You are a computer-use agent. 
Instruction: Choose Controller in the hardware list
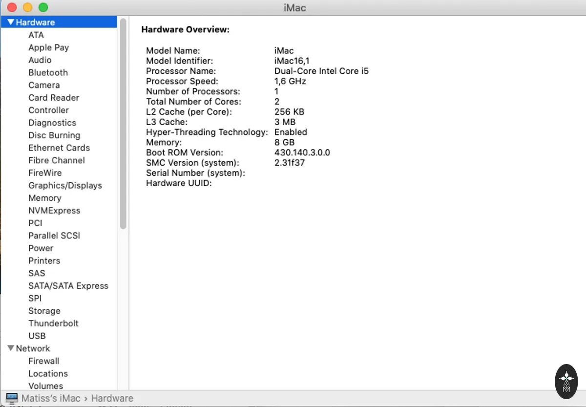48,110
